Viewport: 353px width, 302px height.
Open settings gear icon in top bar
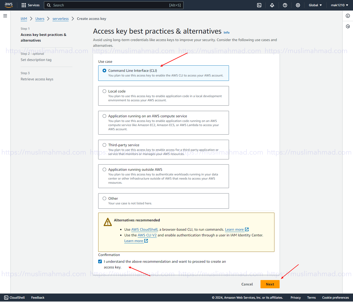[x=298, y=5]
